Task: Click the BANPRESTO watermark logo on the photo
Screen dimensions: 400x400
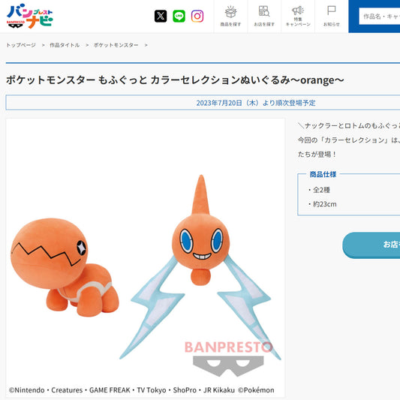Action: point(228,359)
